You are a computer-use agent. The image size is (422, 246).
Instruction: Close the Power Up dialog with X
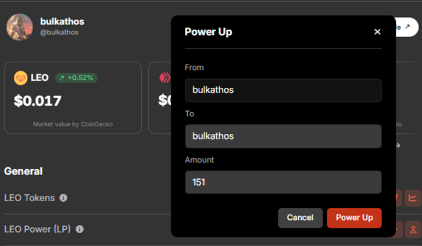377,32
